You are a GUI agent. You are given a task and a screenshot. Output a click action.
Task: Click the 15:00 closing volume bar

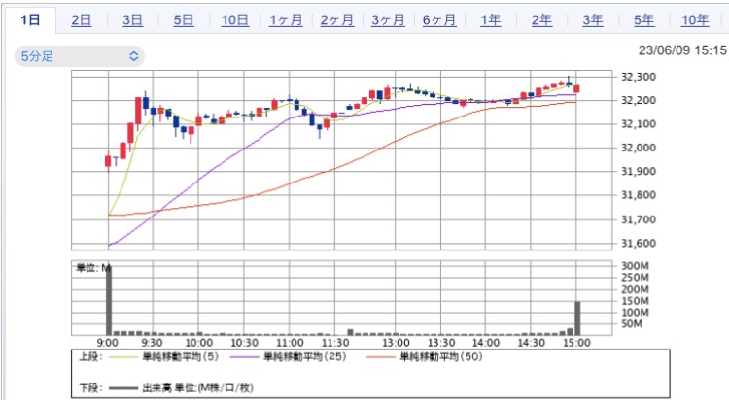coord(577,318)
